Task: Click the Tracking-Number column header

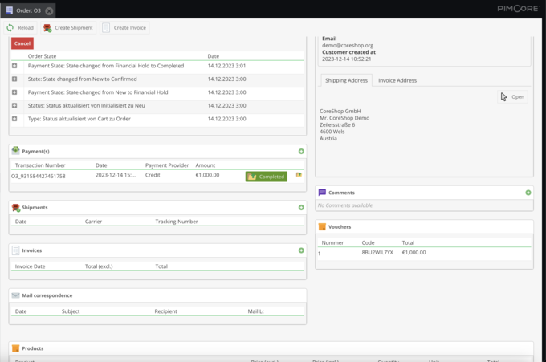Action: point(177,222)
